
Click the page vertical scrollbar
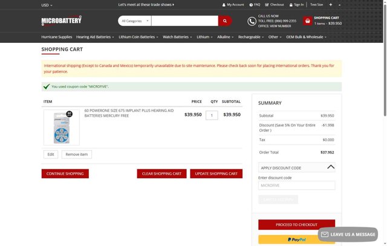(x=385, y=59)
